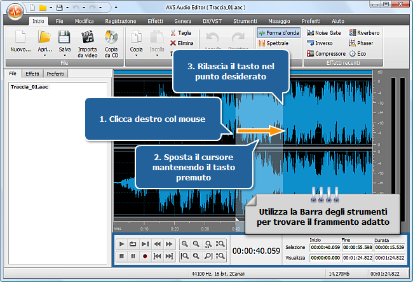Zoom in with the plus magnifier
This screenshot has height=282, width=413.
(185, 244)
